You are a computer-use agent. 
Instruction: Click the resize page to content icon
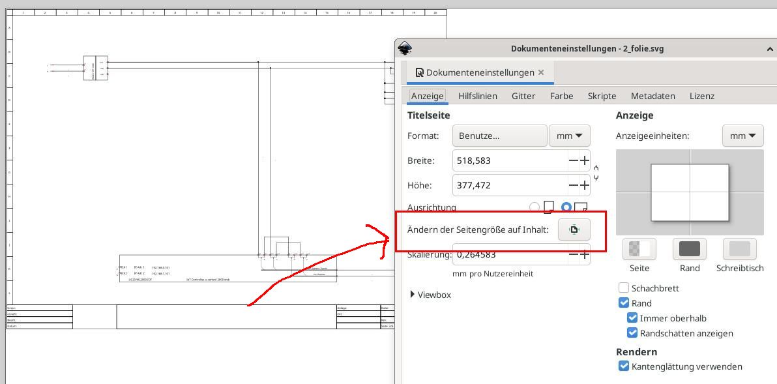point(574,229)
